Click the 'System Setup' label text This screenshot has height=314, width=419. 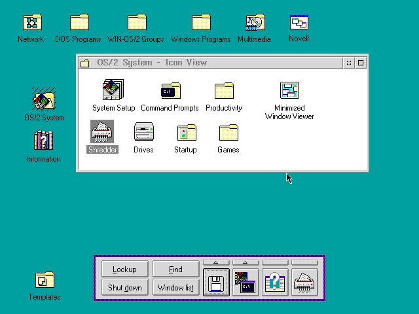click(113, 108)
